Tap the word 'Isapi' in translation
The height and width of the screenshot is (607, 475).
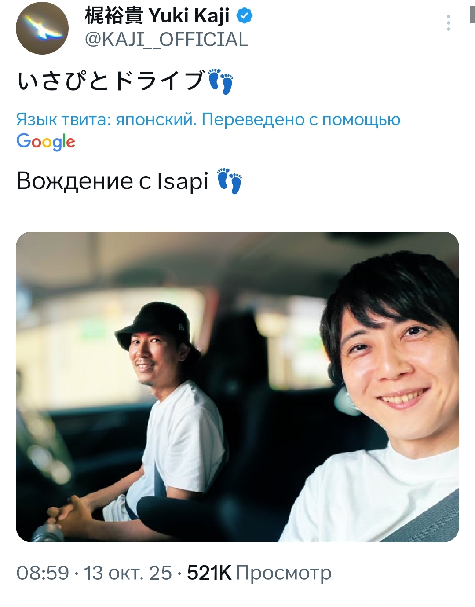tap(183, 181)
